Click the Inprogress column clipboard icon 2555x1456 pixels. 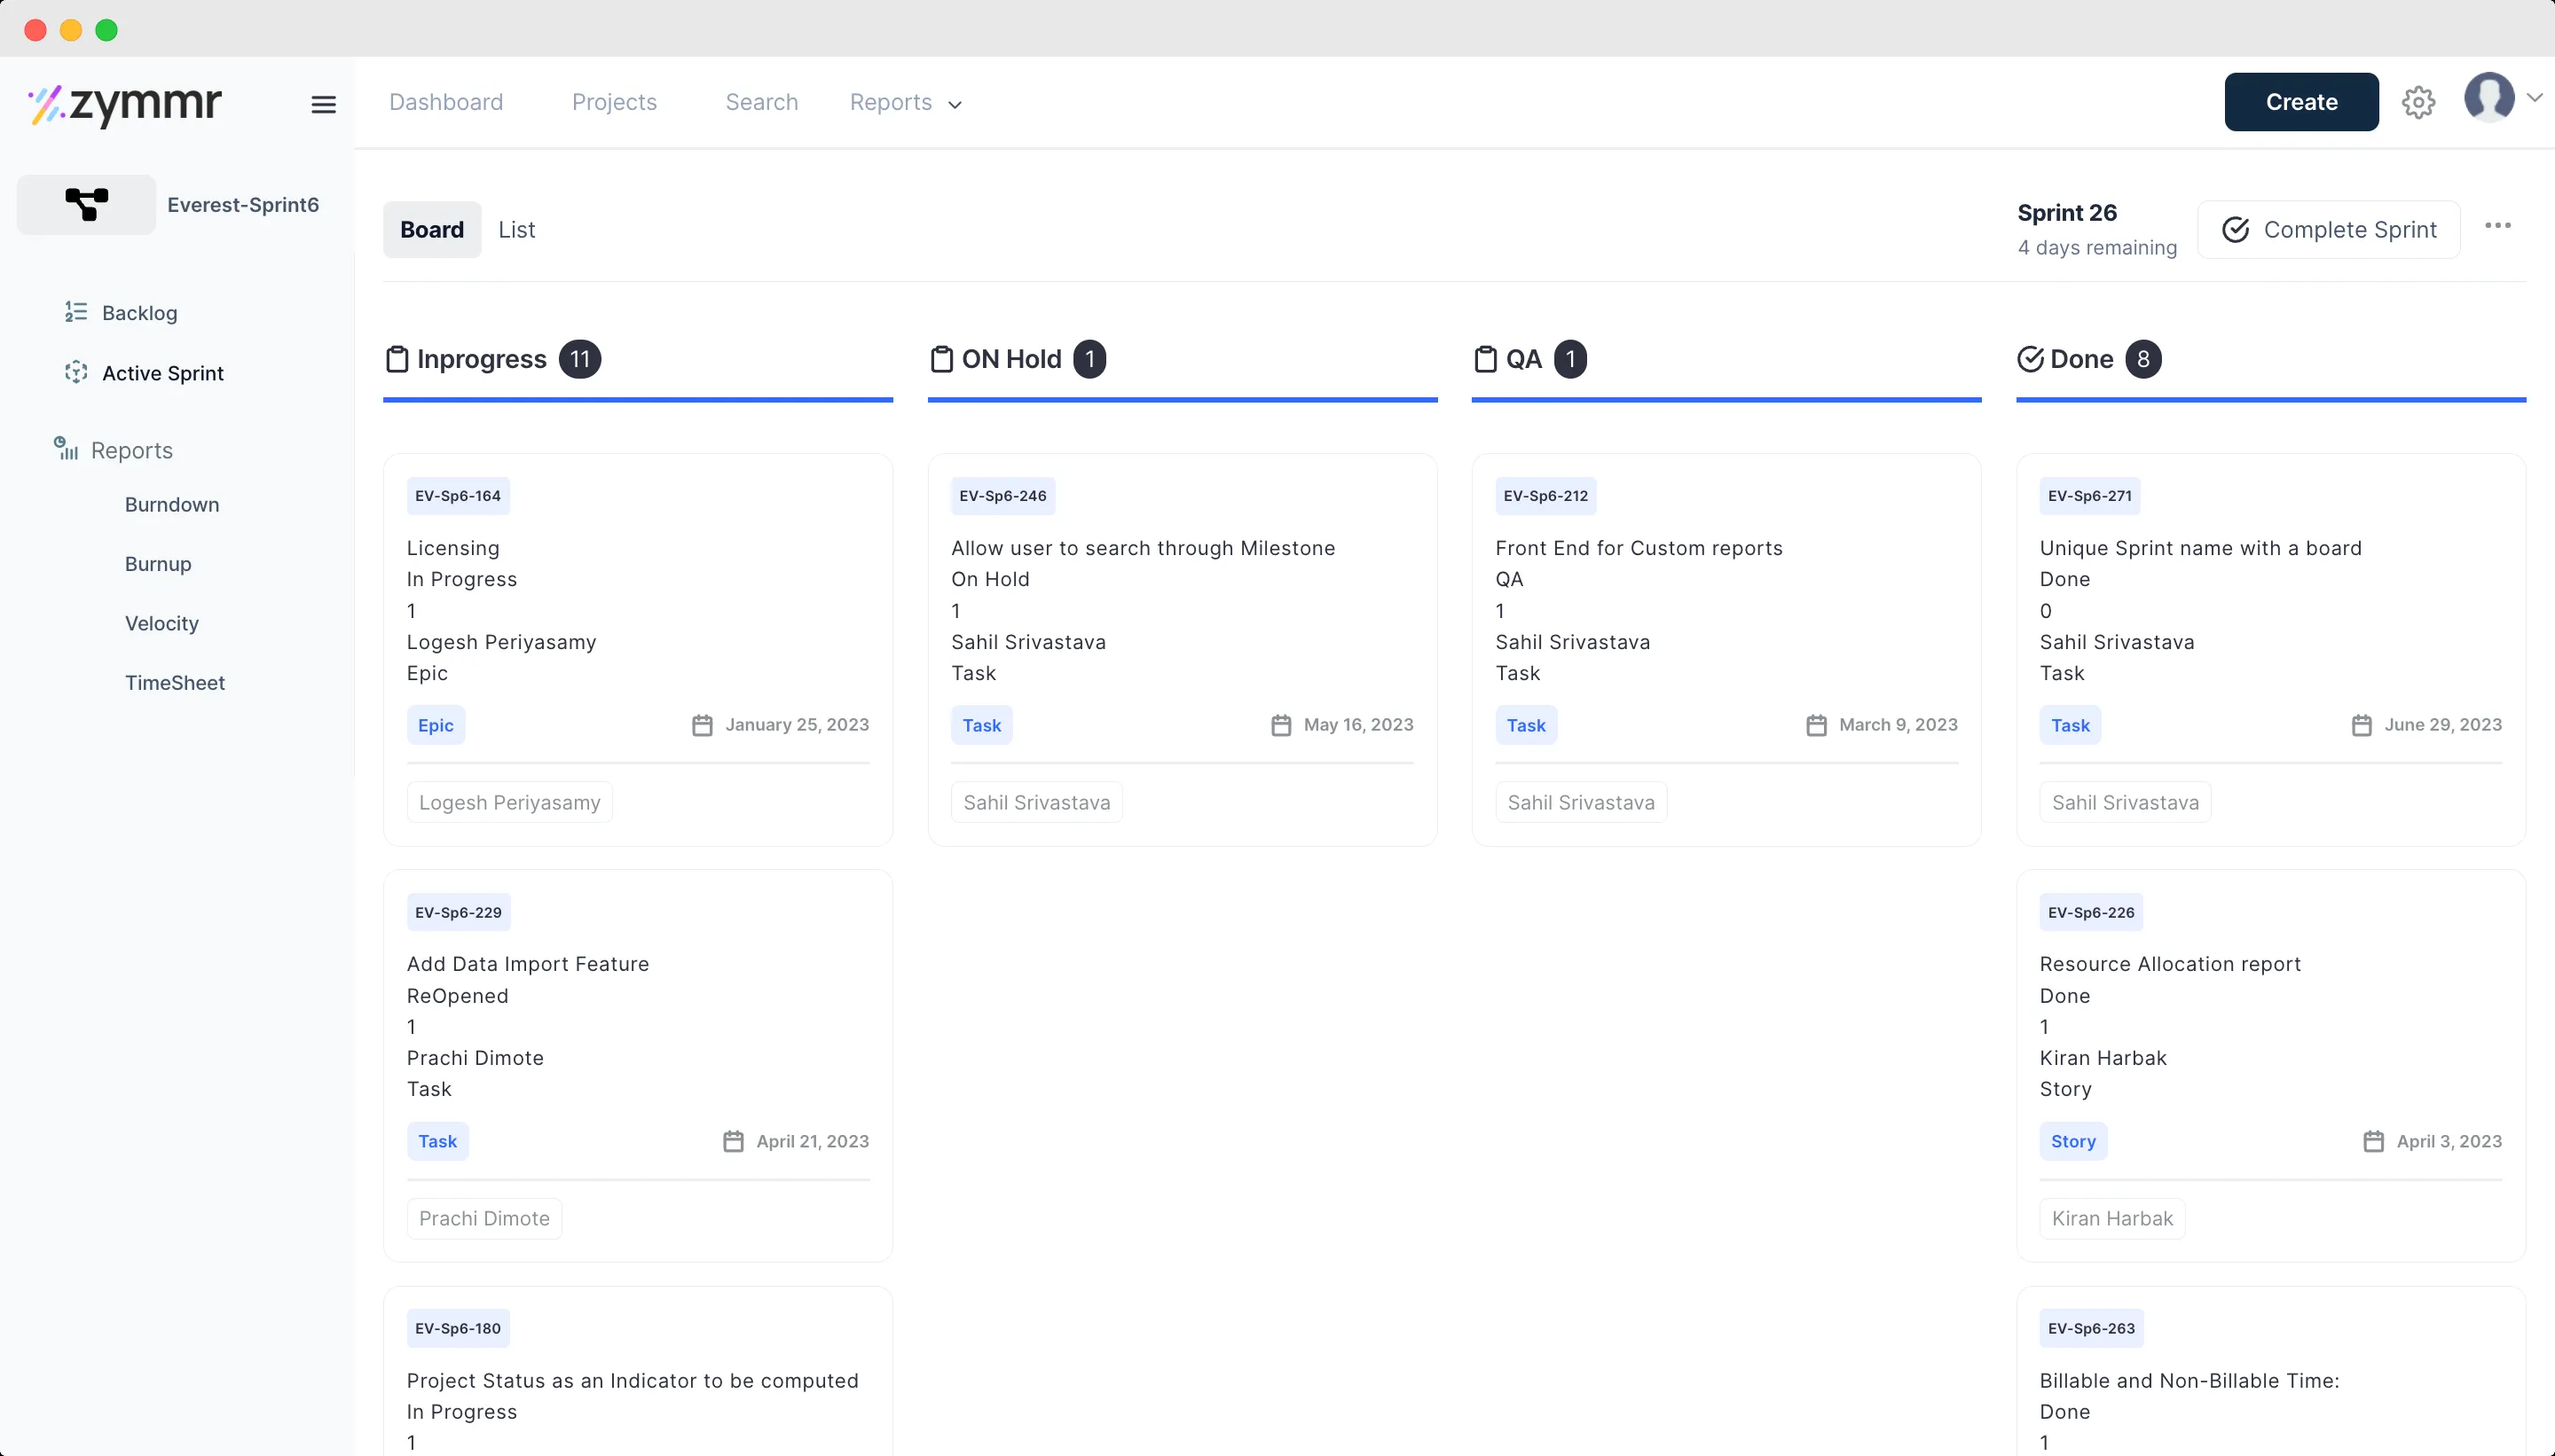click(x=397, y=359)
